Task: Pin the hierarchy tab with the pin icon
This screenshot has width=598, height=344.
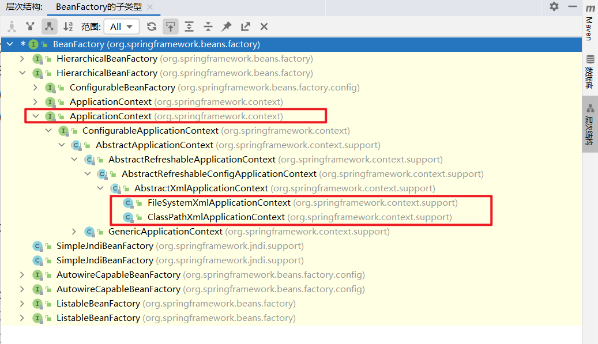Action: 227,27
